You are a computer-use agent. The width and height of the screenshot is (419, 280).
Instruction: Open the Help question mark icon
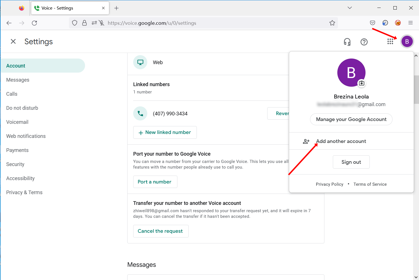[364, 42]
